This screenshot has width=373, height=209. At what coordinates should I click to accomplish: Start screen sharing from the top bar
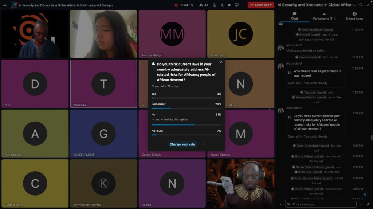(x=237, y=5)
